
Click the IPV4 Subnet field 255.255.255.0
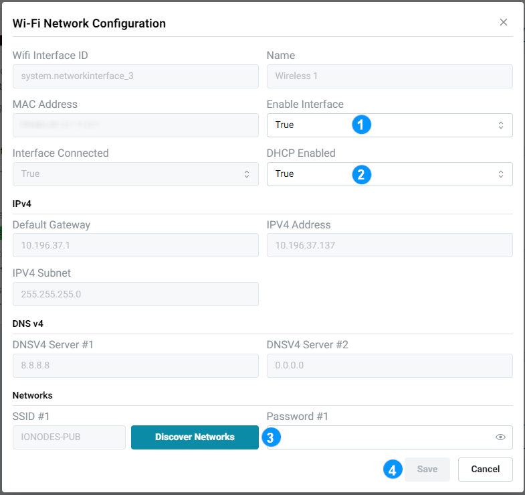click(x=136, y=294)
